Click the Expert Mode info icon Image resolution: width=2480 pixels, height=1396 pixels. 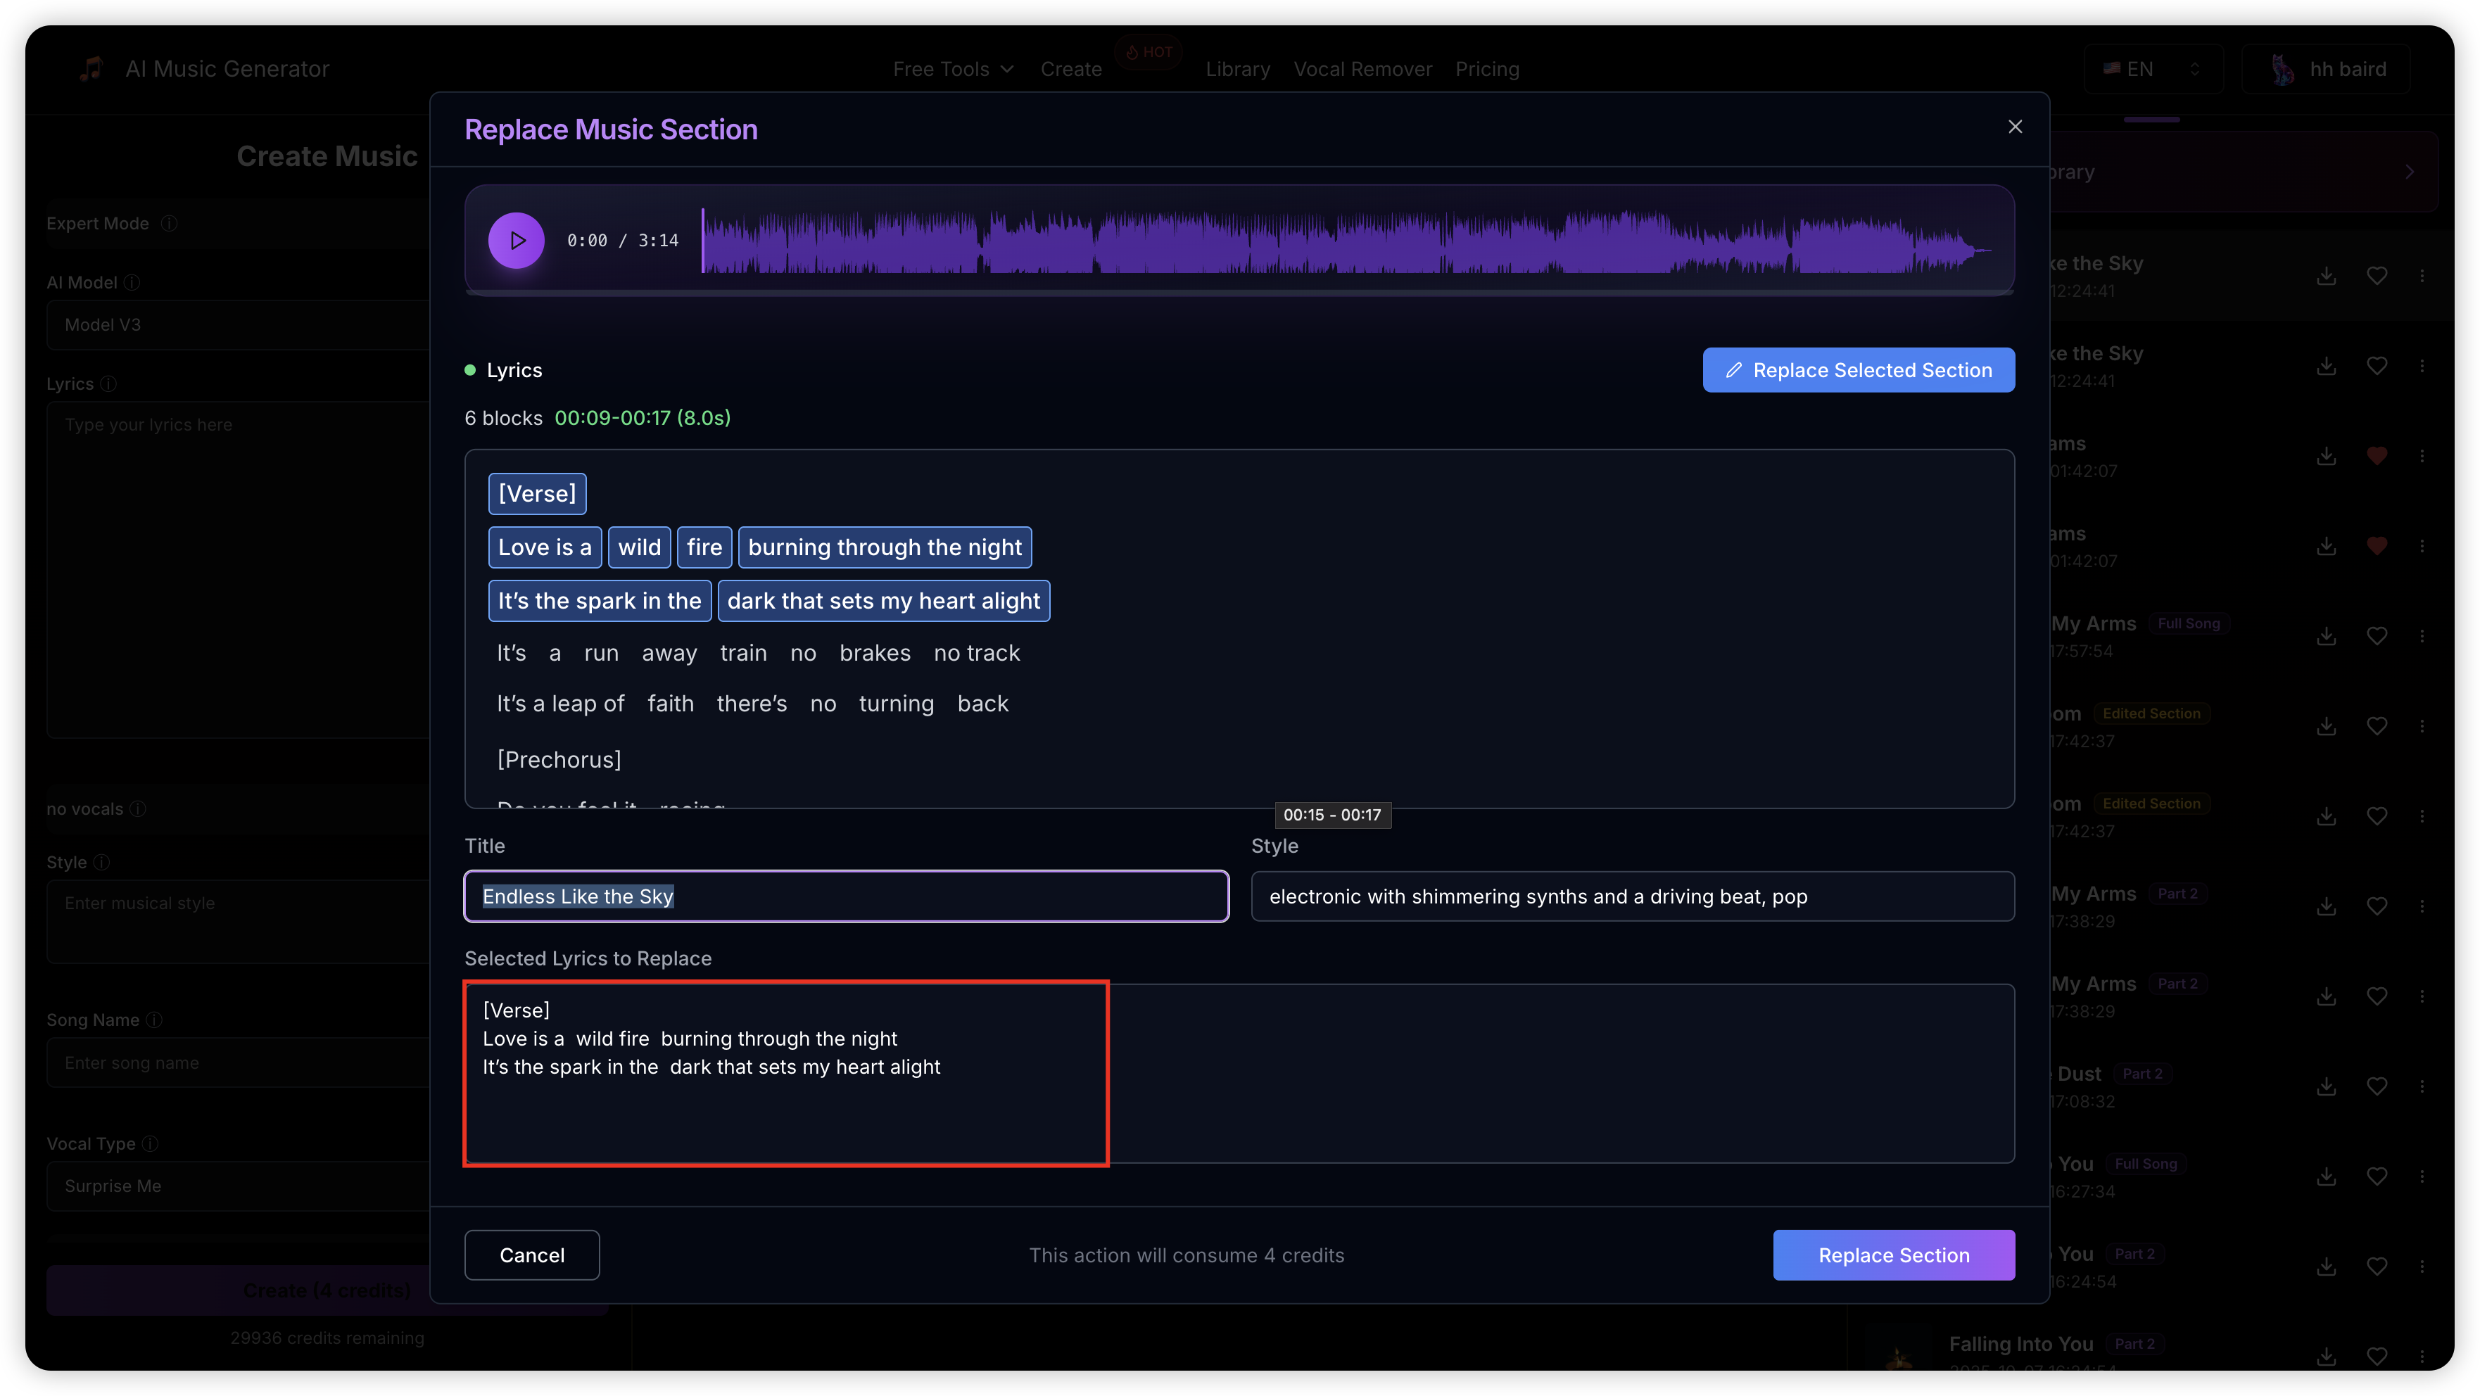170,223
